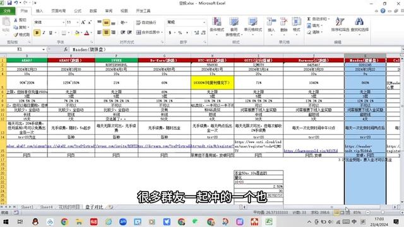Switch to Sheet4 worksheet tab
This screenshot has width=404, height=227.
46,207
